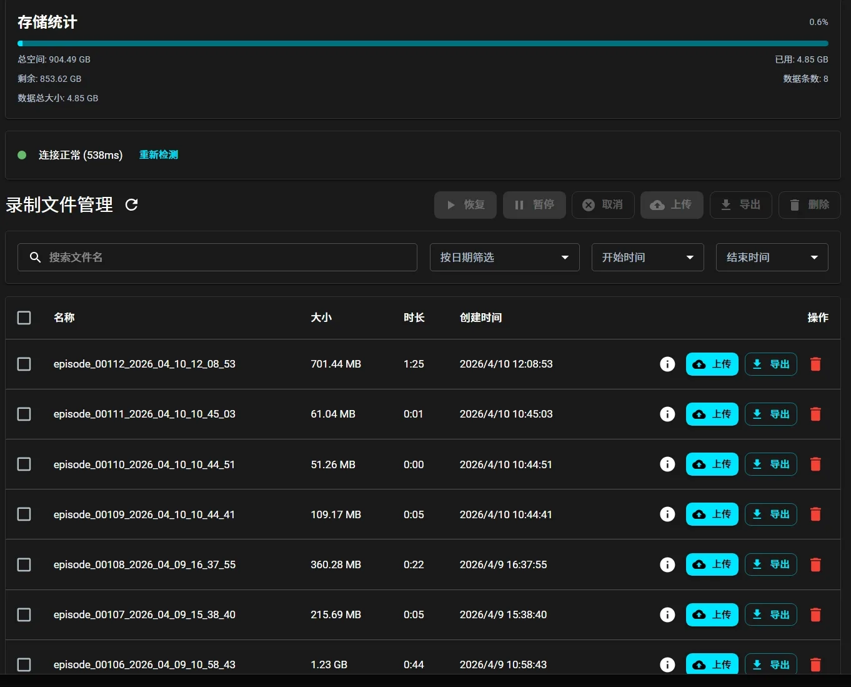Delete episode_00108 recording via trash icon
Image resolution: width=851 pixels, height=687 pixels.
coord(815,564)
